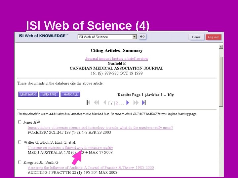Go to next results page arrow

click(128, 103)
